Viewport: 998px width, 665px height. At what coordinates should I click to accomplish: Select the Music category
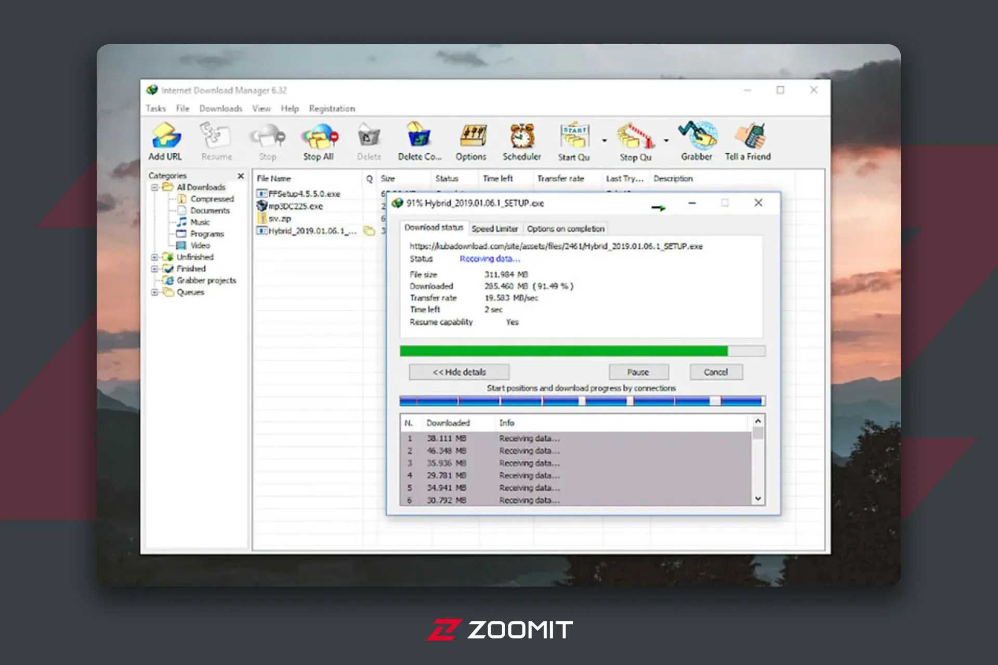pos(194,222)
